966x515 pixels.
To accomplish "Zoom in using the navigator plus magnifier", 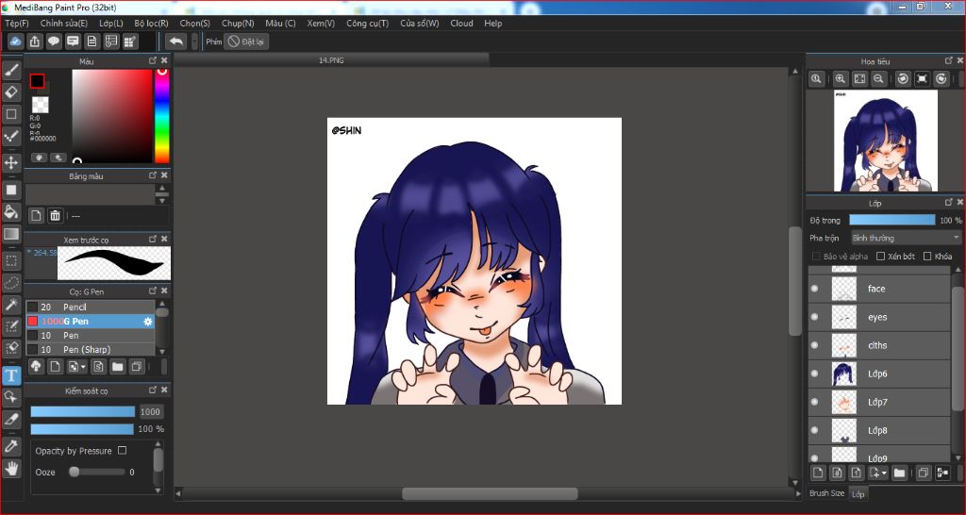I will click(x=841, y=79).
